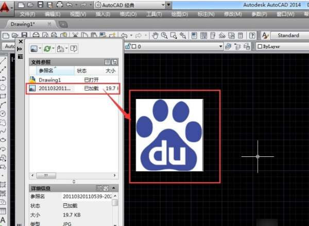Open the 文件(F) menu

27,14
